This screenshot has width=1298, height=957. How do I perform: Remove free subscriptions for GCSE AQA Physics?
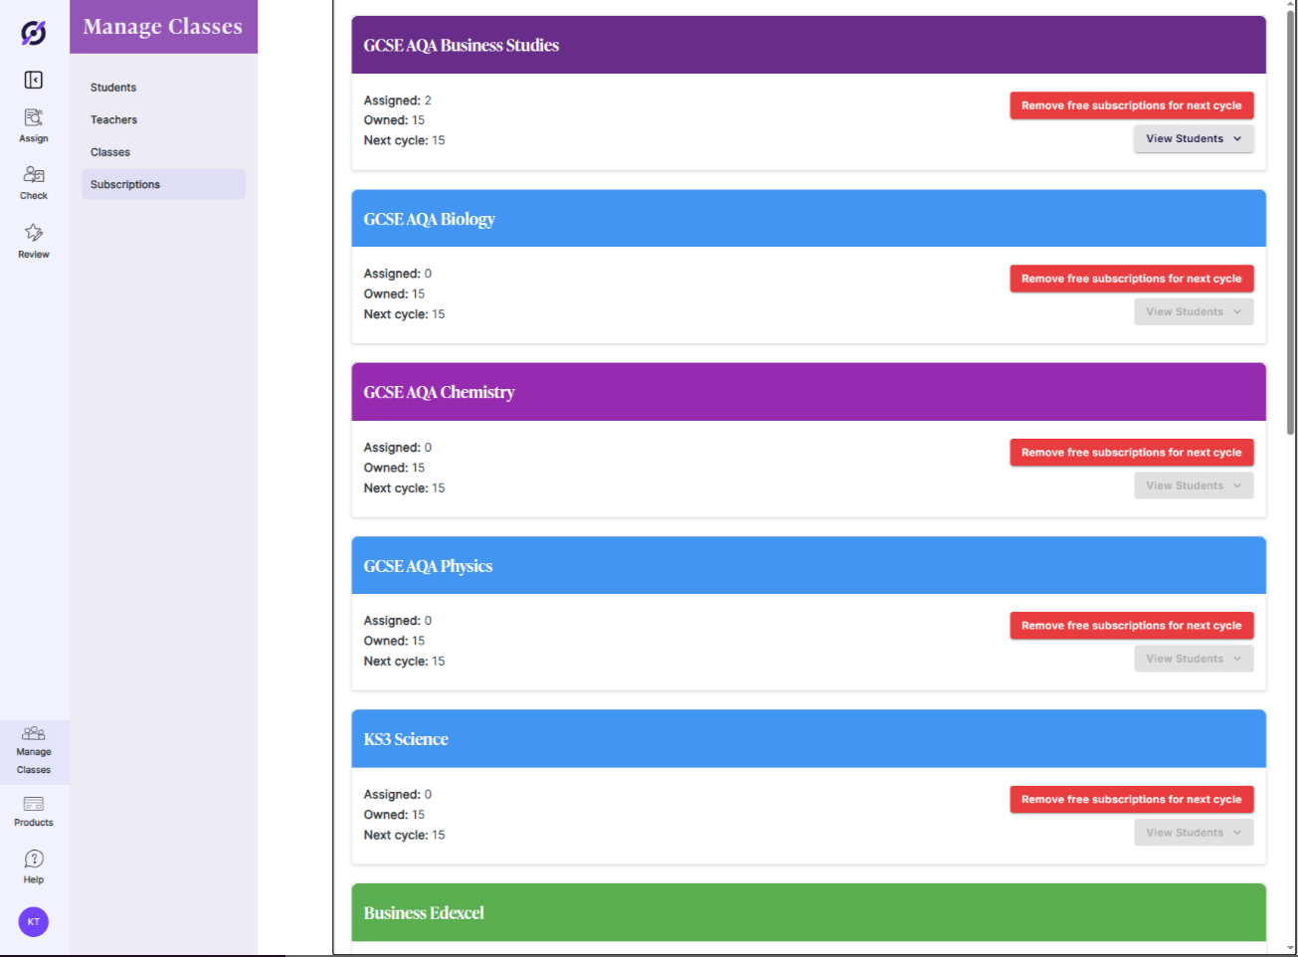pos(1132,626)
